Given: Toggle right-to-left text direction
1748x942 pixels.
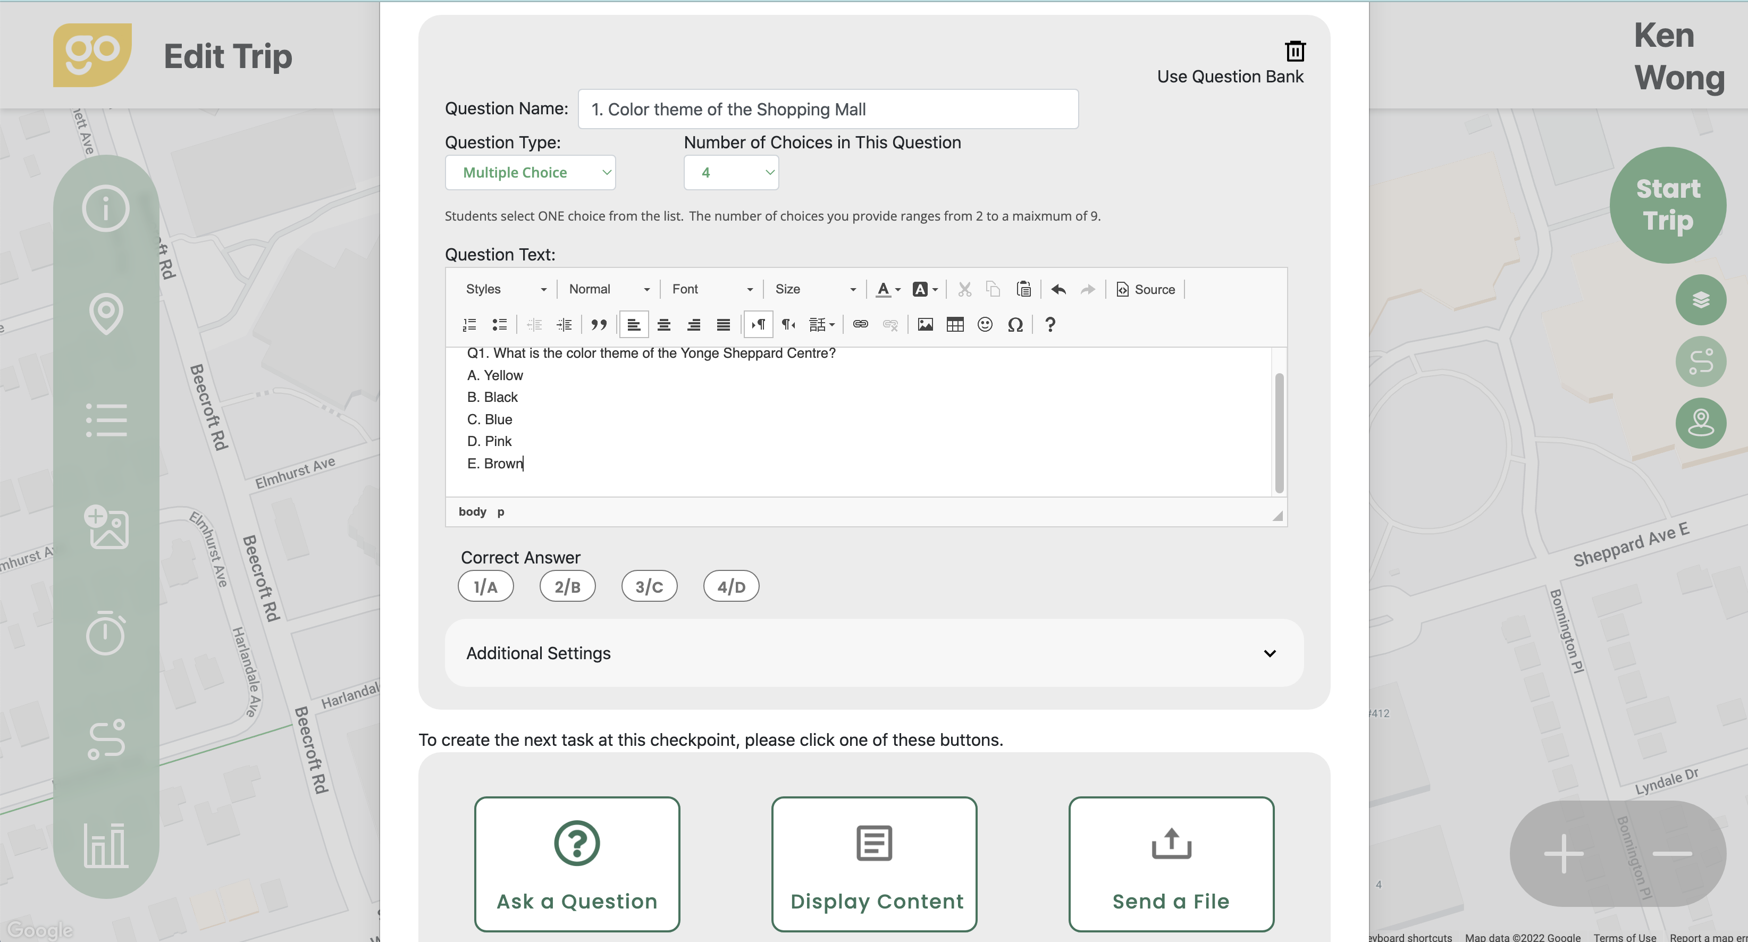Looking at the screenshot, I should [788, 324].
